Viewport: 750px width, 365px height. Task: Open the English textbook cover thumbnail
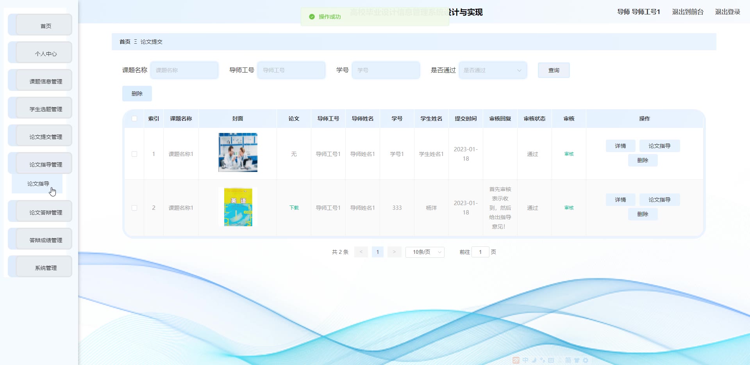coord(238,207)
